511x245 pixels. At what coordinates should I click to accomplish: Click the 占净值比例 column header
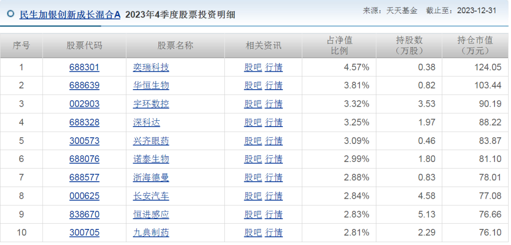(339, 45)
